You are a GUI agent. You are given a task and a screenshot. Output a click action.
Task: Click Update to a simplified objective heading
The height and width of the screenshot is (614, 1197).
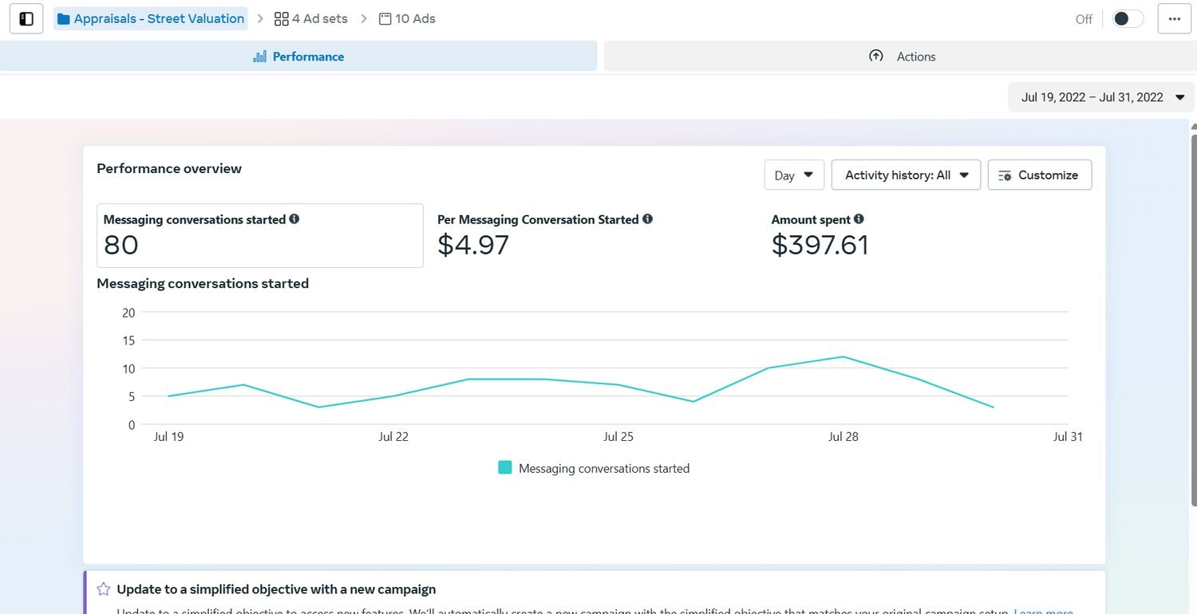pyautogui.click(x=276, y=589)
